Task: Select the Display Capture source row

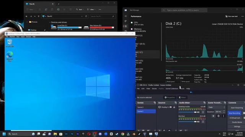Action: pyautogui.click(x=167, y=107)
